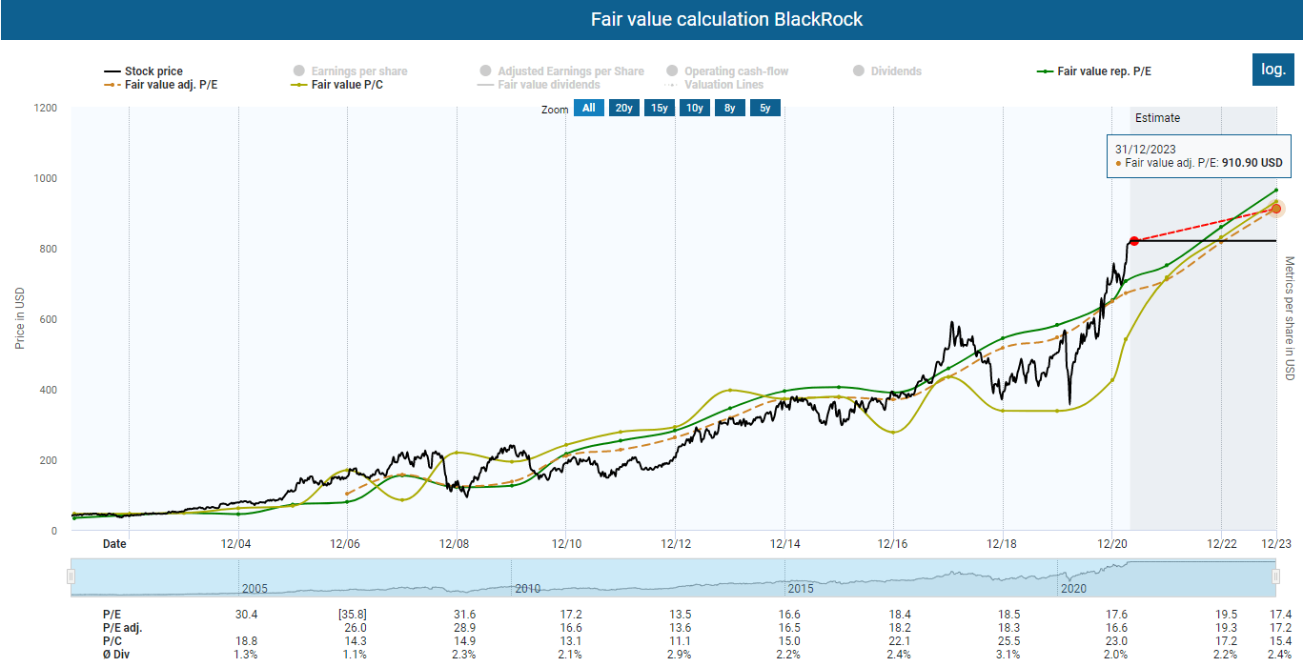Screen dimensions: 1303x667
Task: Toggle the Dividends legend series
Action: click(887, 71)
